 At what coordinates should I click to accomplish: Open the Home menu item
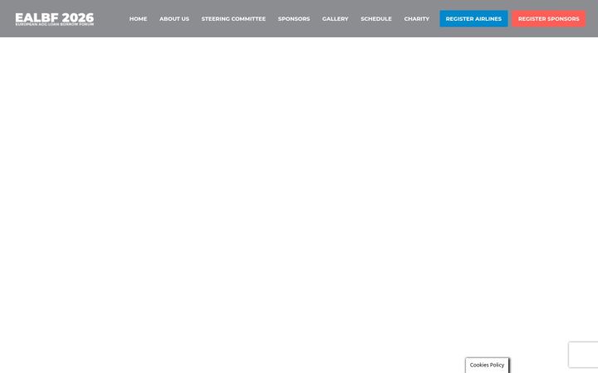(x=138, y=18)
